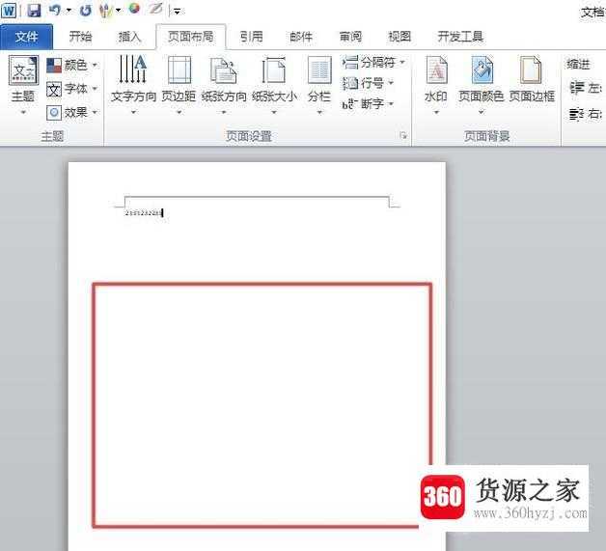Open 行号 line numbers dropdown
Screen dimensions: 606x551
(368, 83)
